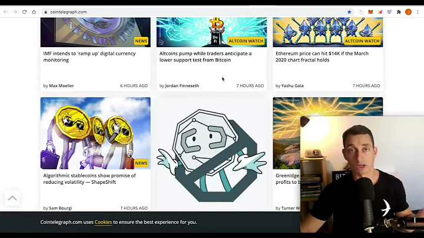Reload the Cointelegraph page
This screenshot has height=238, width=424.
(x=24, y=12)
